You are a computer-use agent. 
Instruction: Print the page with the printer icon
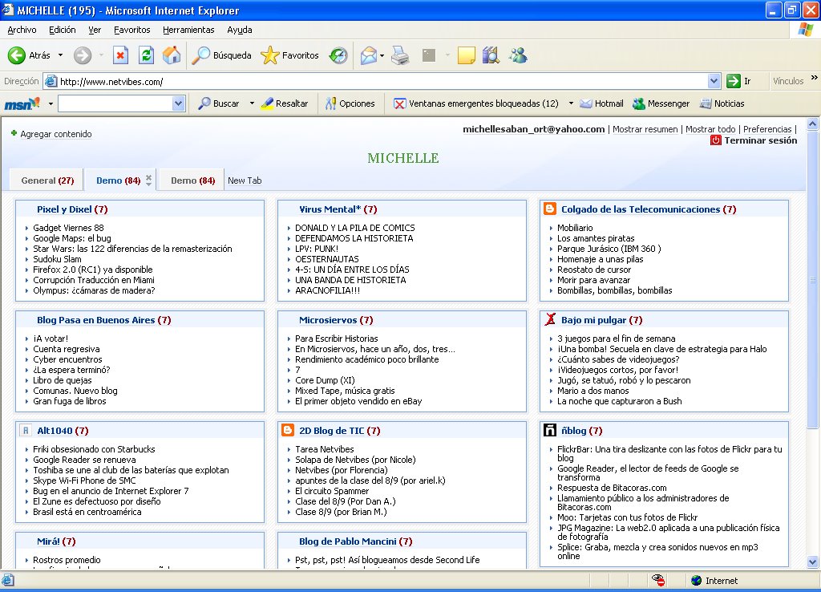[400, 55]
